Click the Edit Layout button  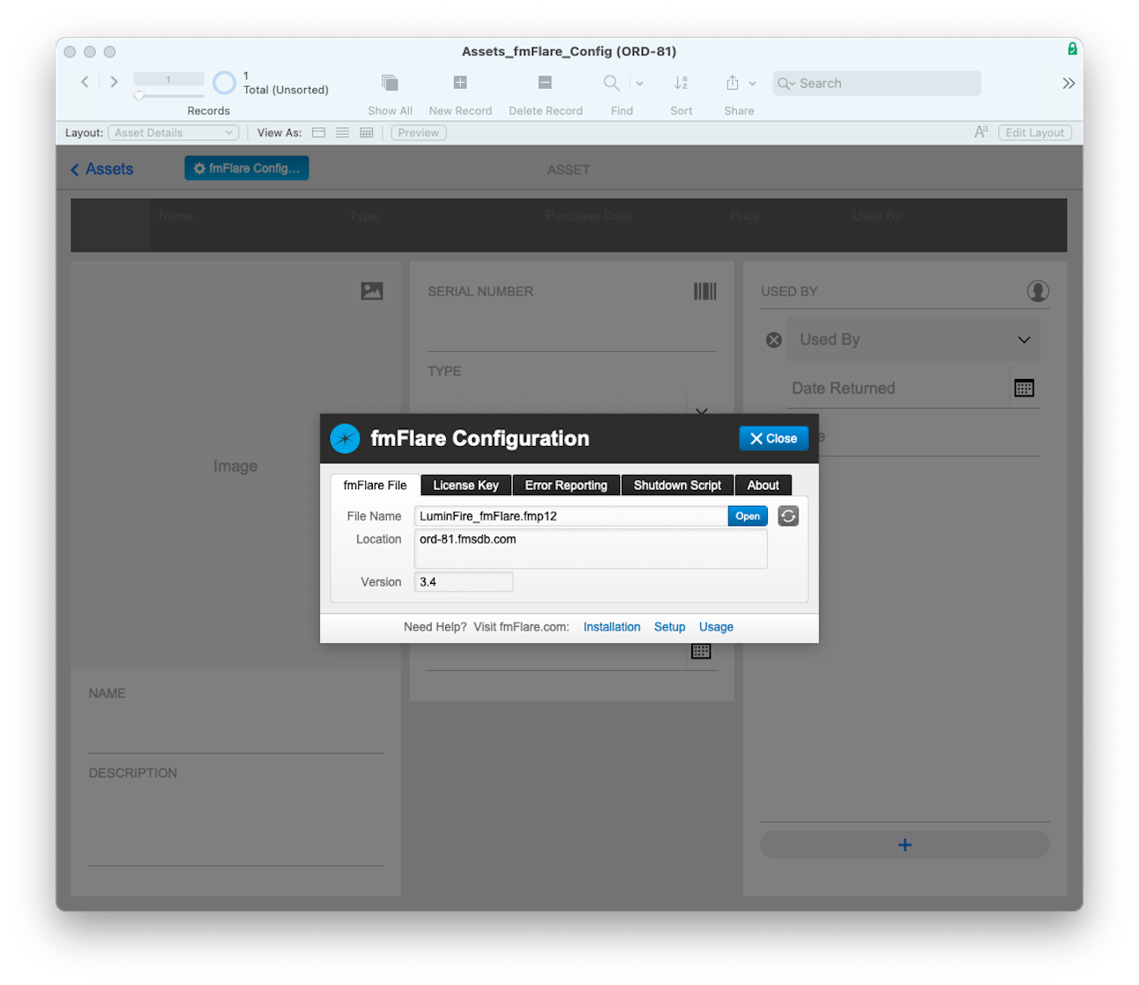pos(1034,133)
